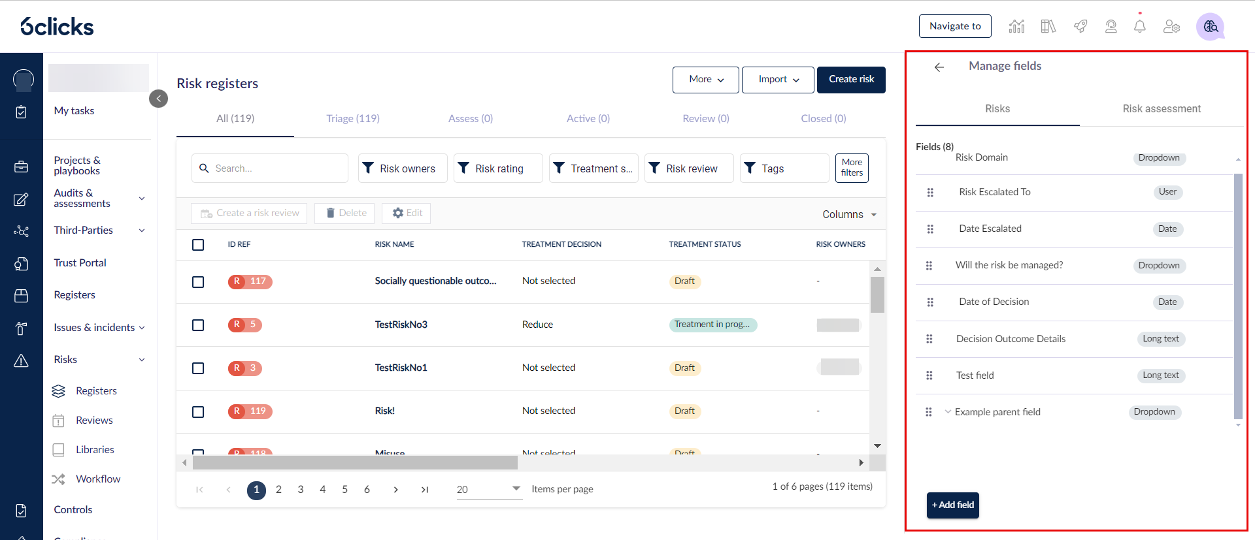Image resolution: width=1255 pixels, height=540 pixels.
Task: Expand Third-Parties menu
Action: (142, 230)
